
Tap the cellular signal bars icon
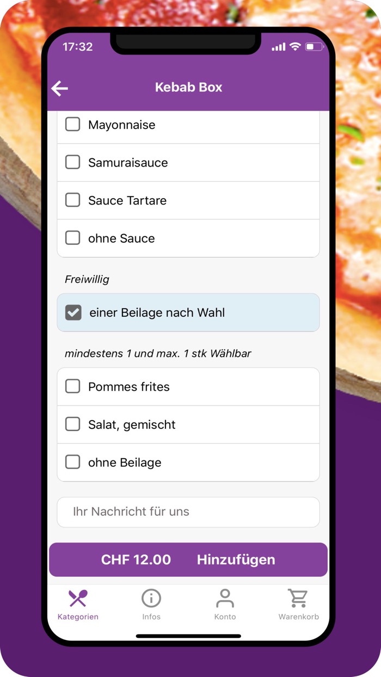click(278, 47)
